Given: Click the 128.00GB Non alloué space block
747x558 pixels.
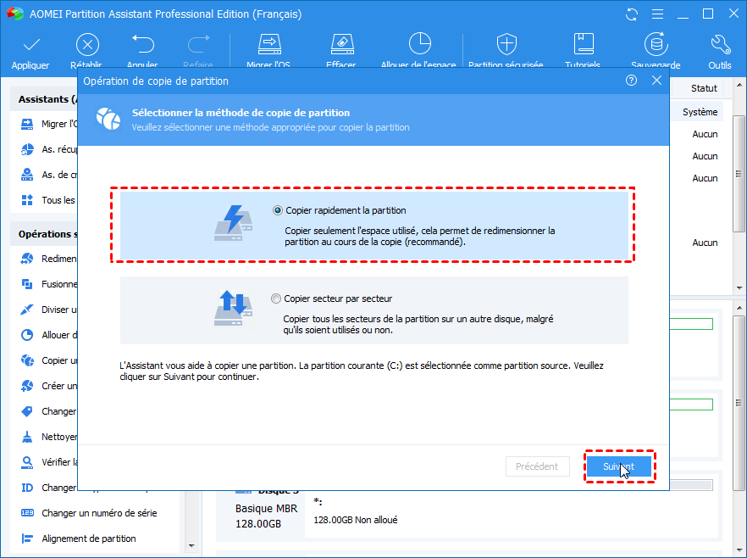Looking at the screenshot, I should pyautogui.click(x=512, y=515).
